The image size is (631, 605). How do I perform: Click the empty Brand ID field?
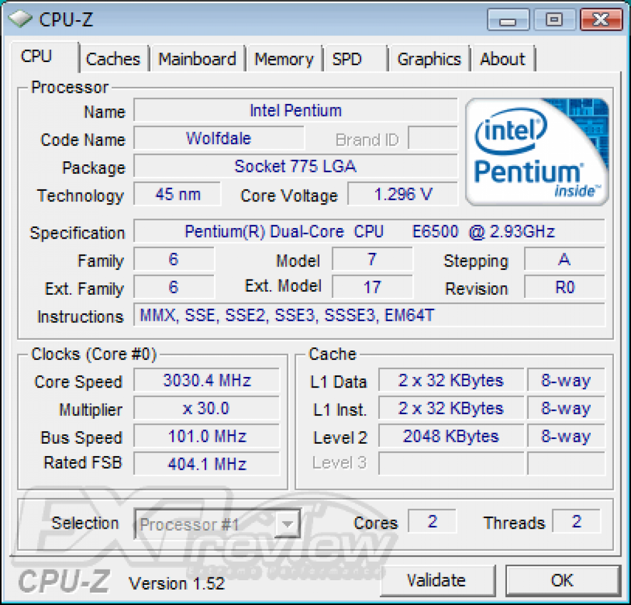(433, 138)
